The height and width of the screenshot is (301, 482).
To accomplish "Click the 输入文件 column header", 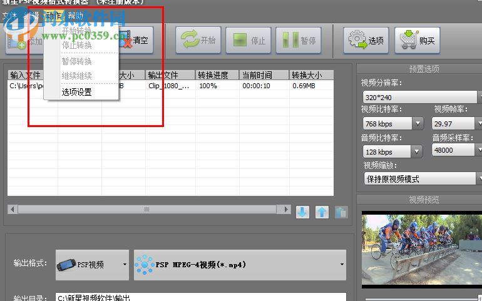I will click(x=26, y=75).
